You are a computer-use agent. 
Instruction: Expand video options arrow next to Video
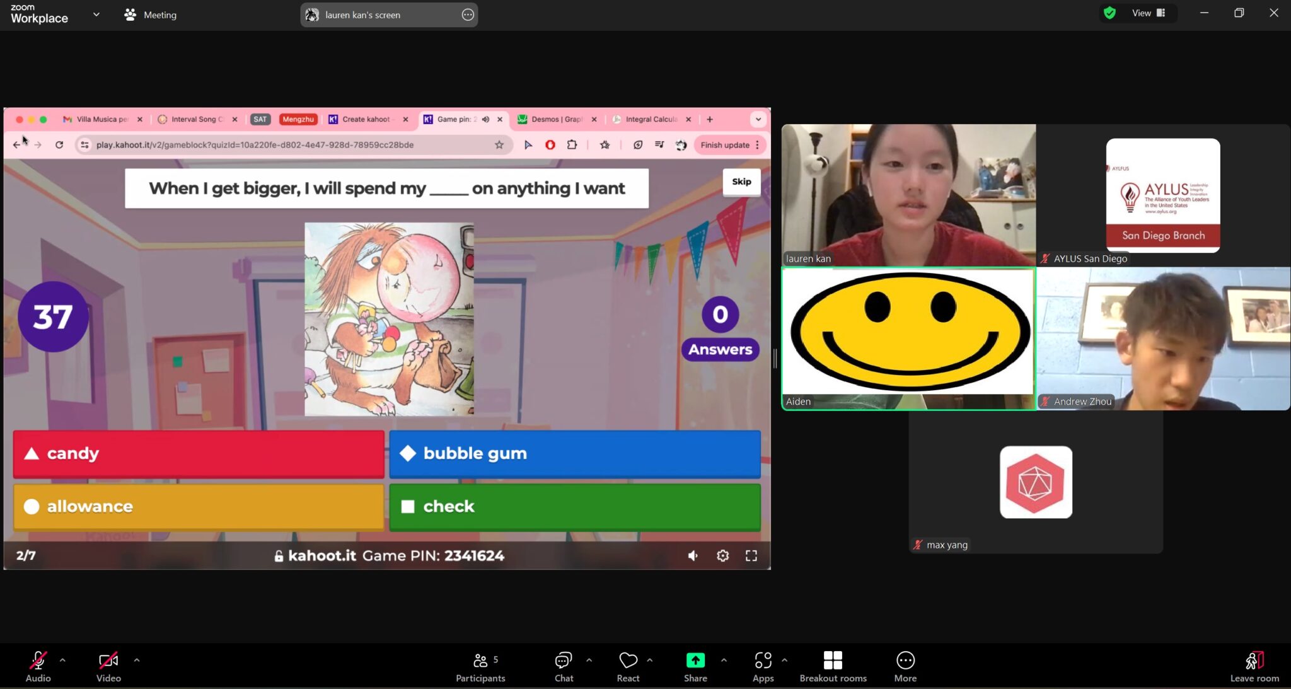(x=137, y=660)
